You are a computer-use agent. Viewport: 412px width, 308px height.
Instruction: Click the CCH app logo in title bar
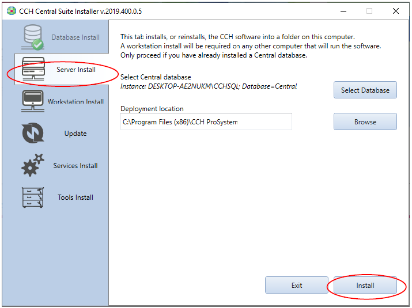click(x=12, y=11)
